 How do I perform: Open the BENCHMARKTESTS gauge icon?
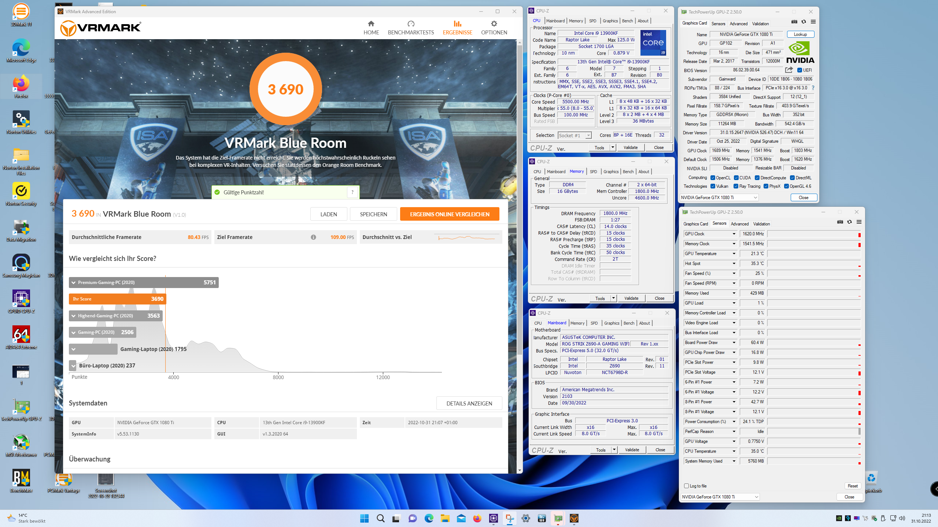point(411,24)
